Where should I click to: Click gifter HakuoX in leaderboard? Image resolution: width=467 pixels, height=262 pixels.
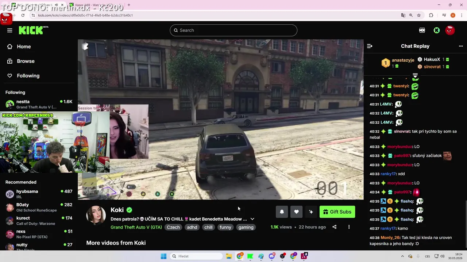[432, 59]
